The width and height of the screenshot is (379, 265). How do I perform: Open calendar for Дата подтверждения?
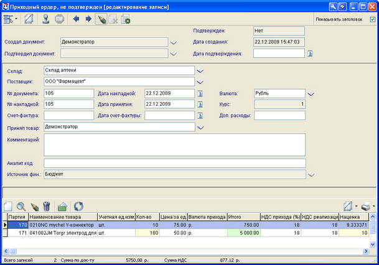pyautogui.click(x=310, y=53)
